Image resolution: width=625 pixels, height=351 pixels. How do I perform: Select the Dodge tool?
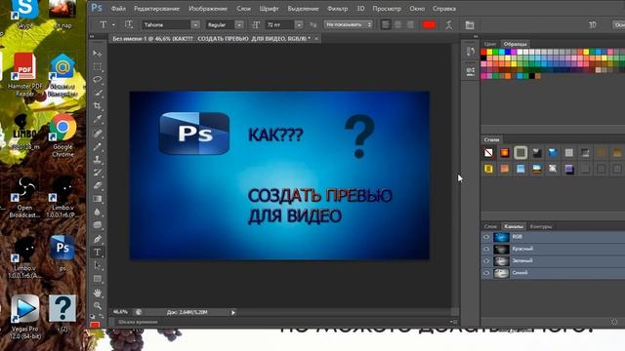pos(98,225)
